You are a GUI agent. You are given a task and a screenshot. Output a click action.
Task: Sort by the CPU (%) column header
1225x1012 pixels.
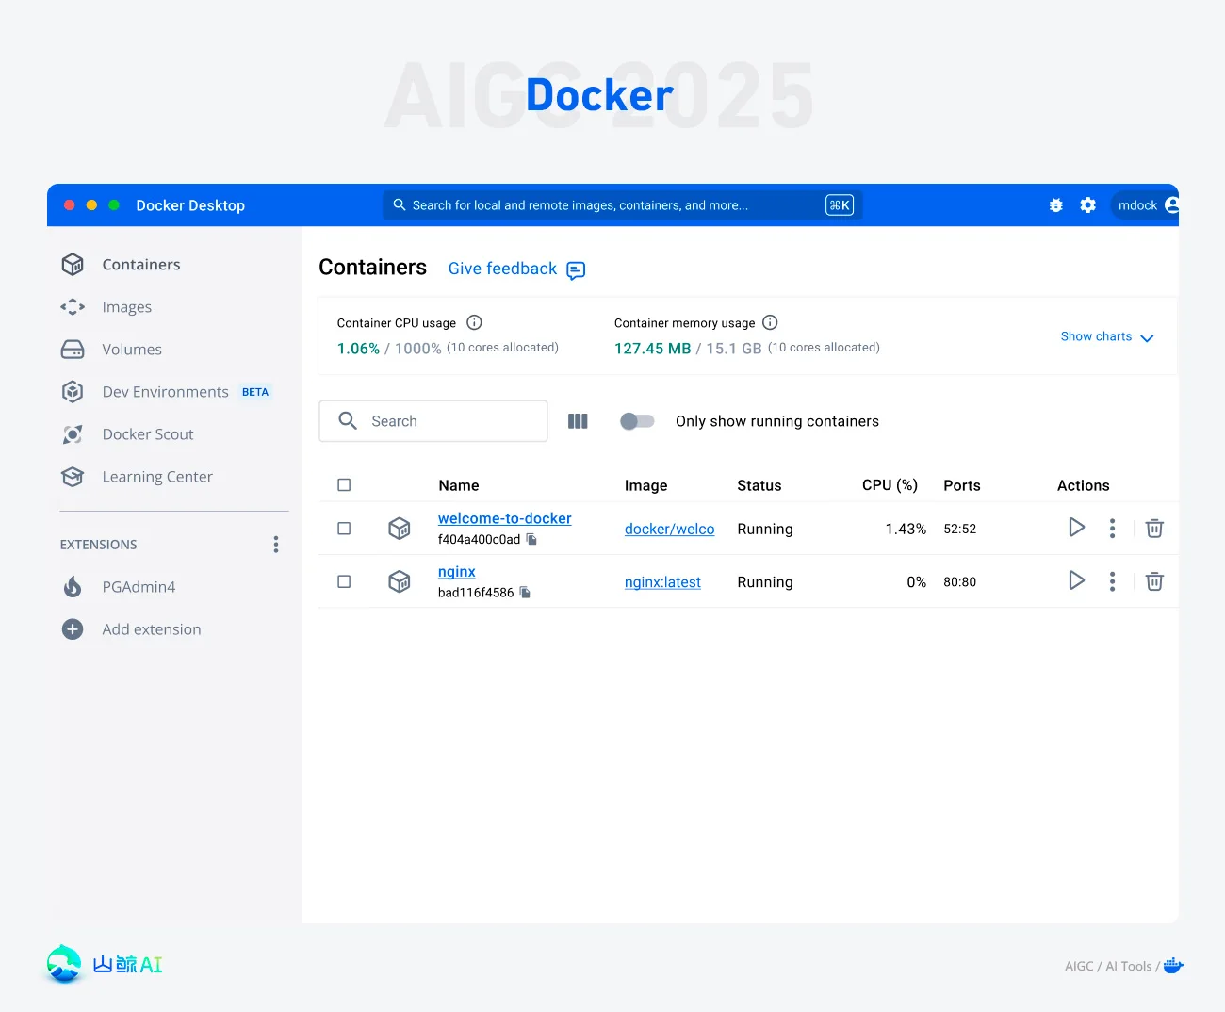coord(890,485)
